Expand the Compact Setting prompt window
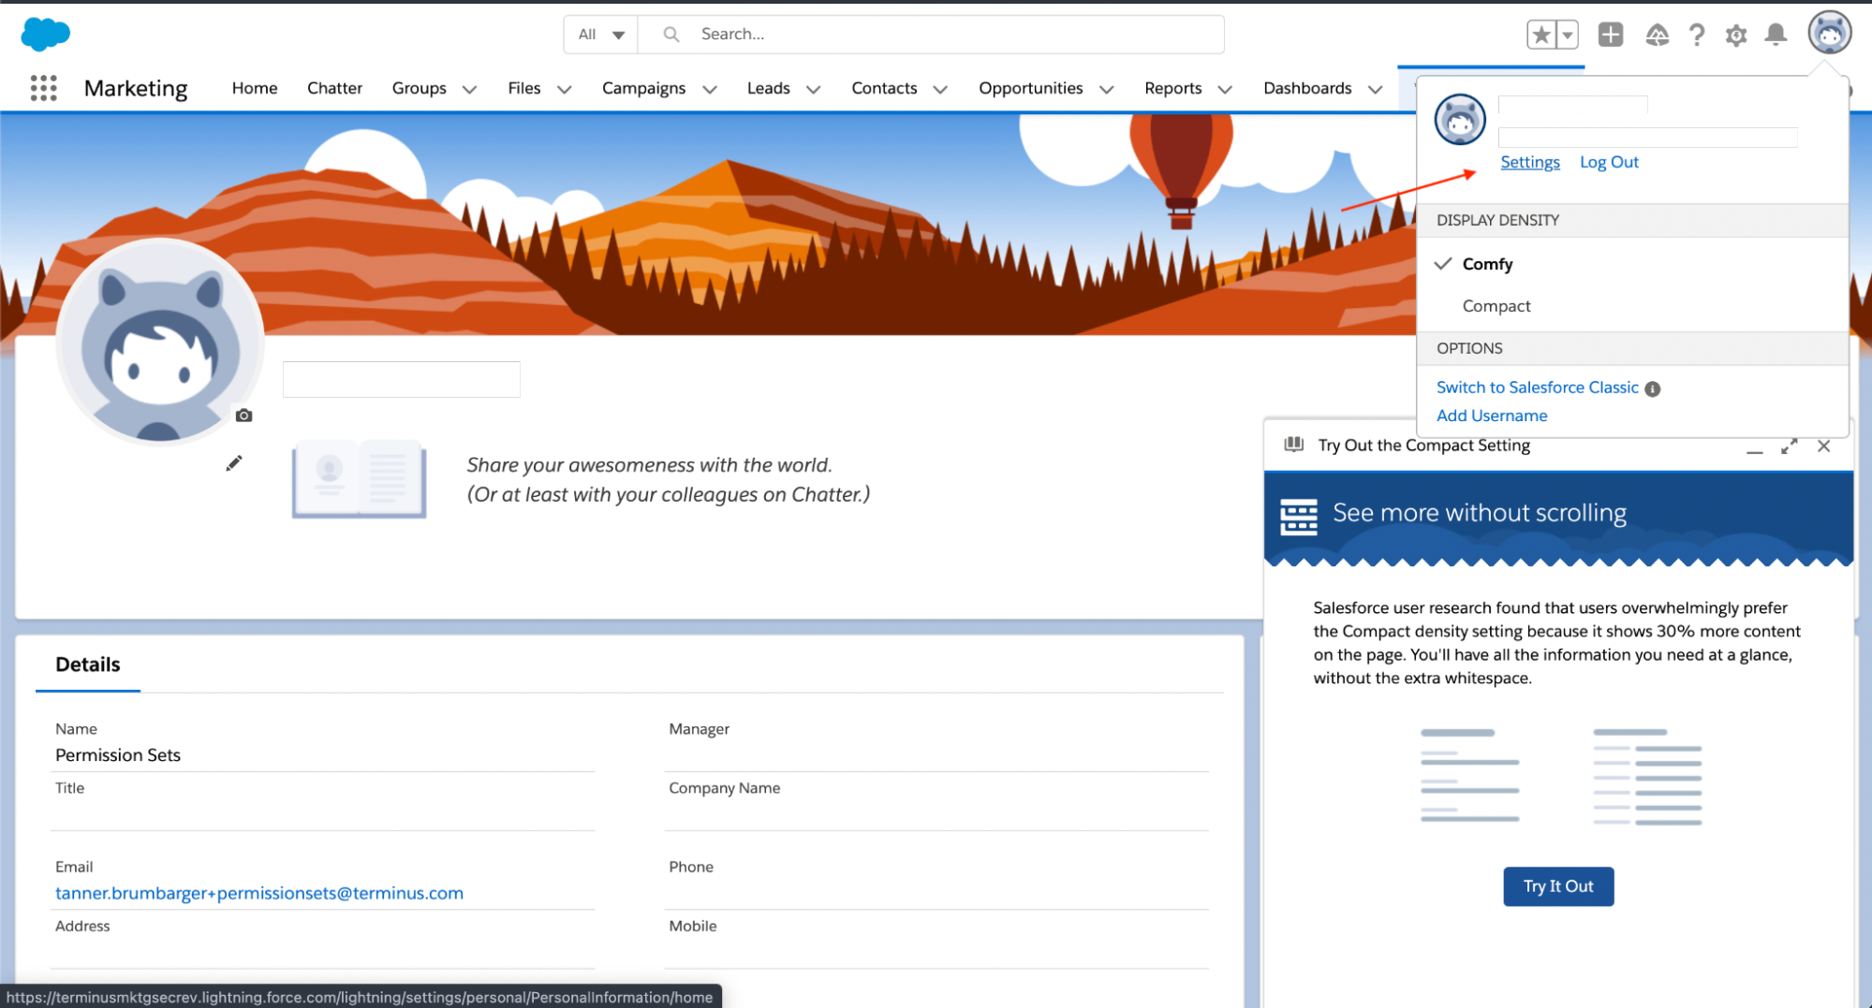Screen dimensions: 1872x1008 click(x=1790, y=446)
